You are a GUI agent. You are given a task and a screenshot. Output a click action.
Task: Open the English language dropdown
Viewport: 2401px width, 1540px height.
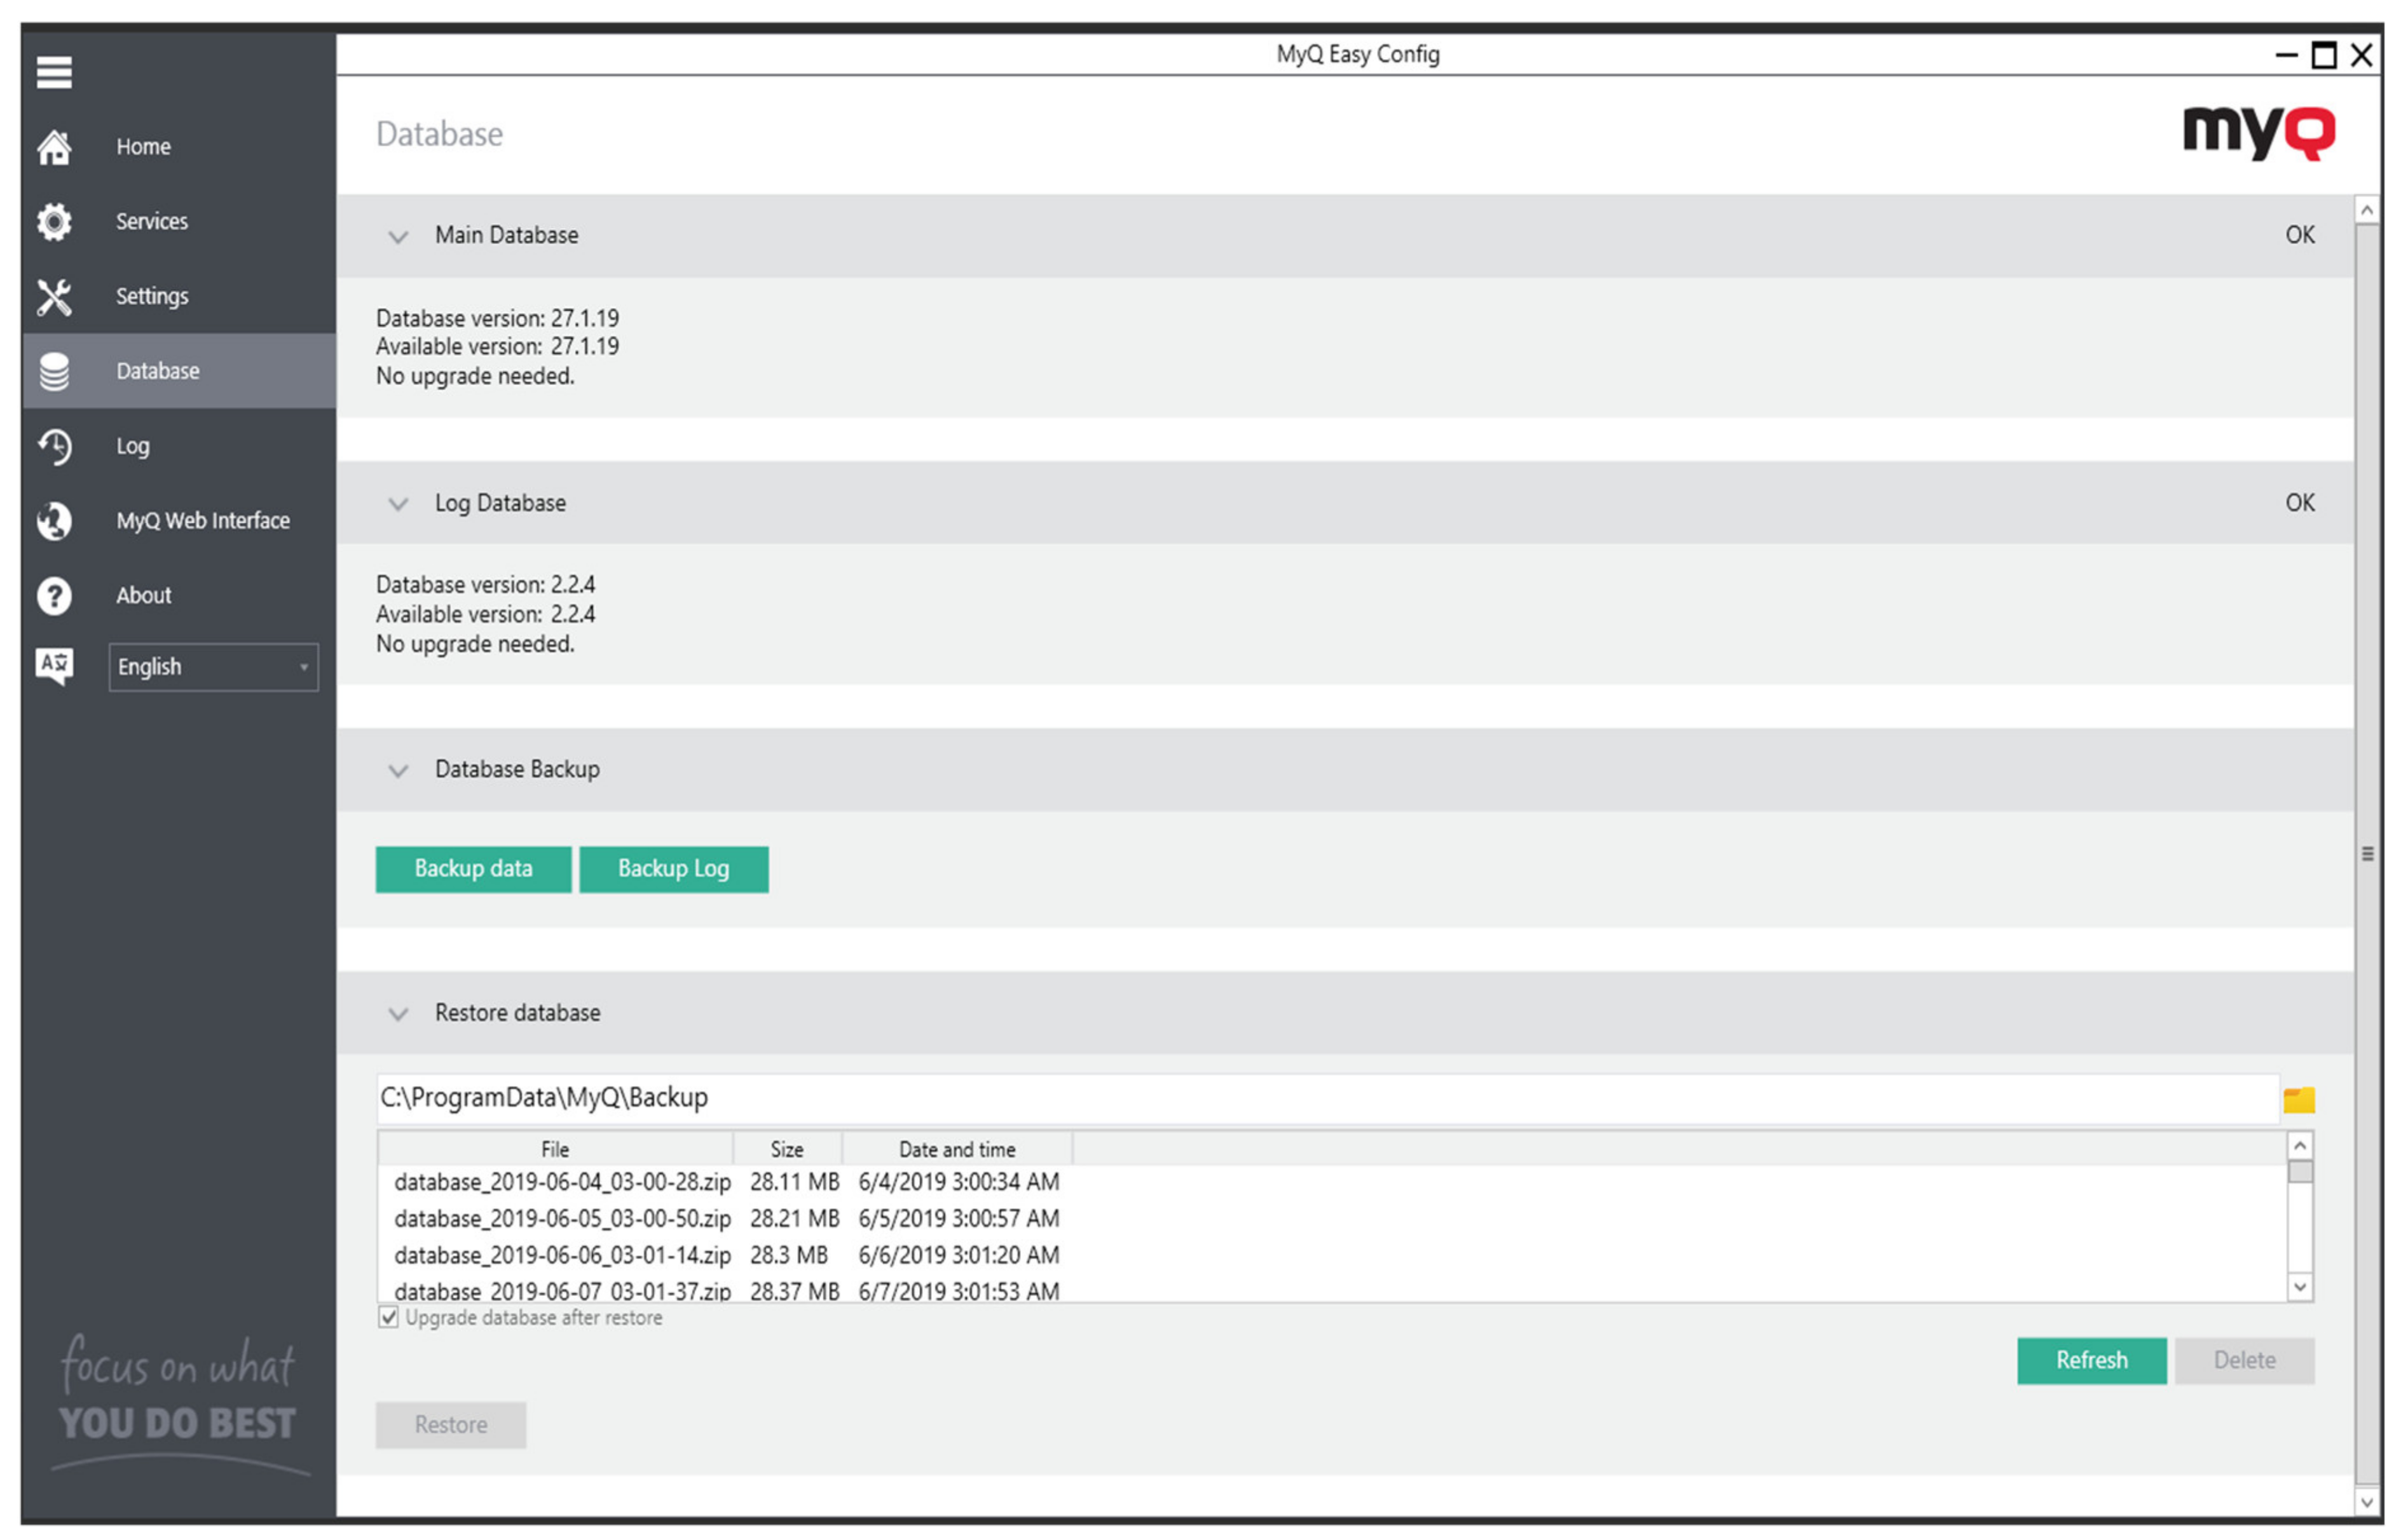213,667
